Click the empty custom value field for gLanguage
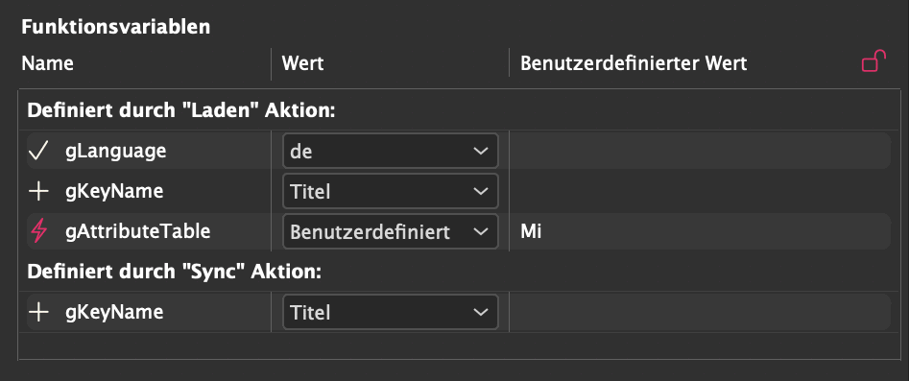Viewport: 909px width, 381px height. pos(700,151)
